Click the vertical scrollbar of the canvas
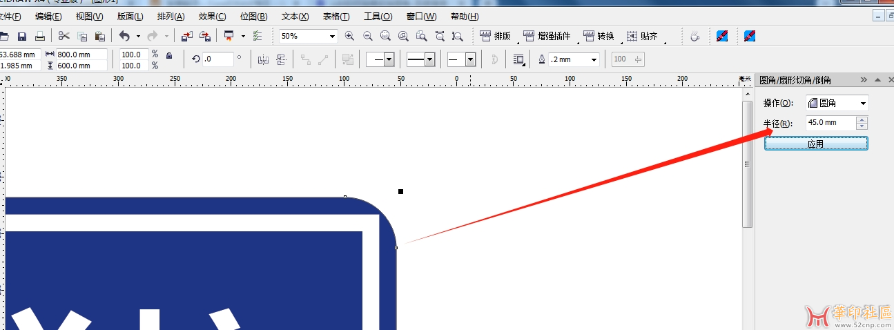This screenshot has height=330, width=894. pyautogui.click(x=747, y=164)
